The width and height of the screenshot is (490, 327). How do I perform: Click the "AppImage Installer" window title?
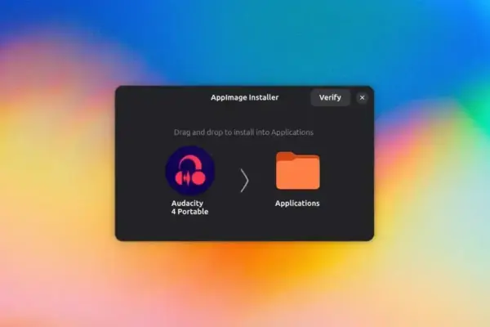tap(244, 97)
